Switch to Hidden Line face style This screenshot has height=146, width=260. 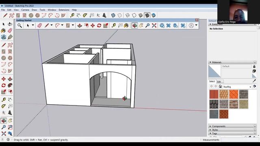tap(134, 15)
